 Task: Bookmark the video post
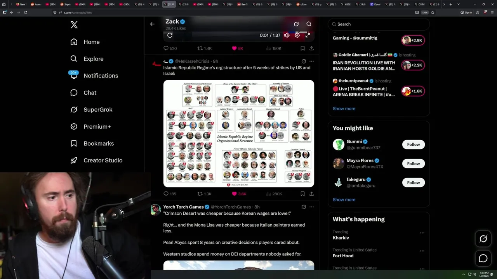pyautogui.click(x=302, y=48)
